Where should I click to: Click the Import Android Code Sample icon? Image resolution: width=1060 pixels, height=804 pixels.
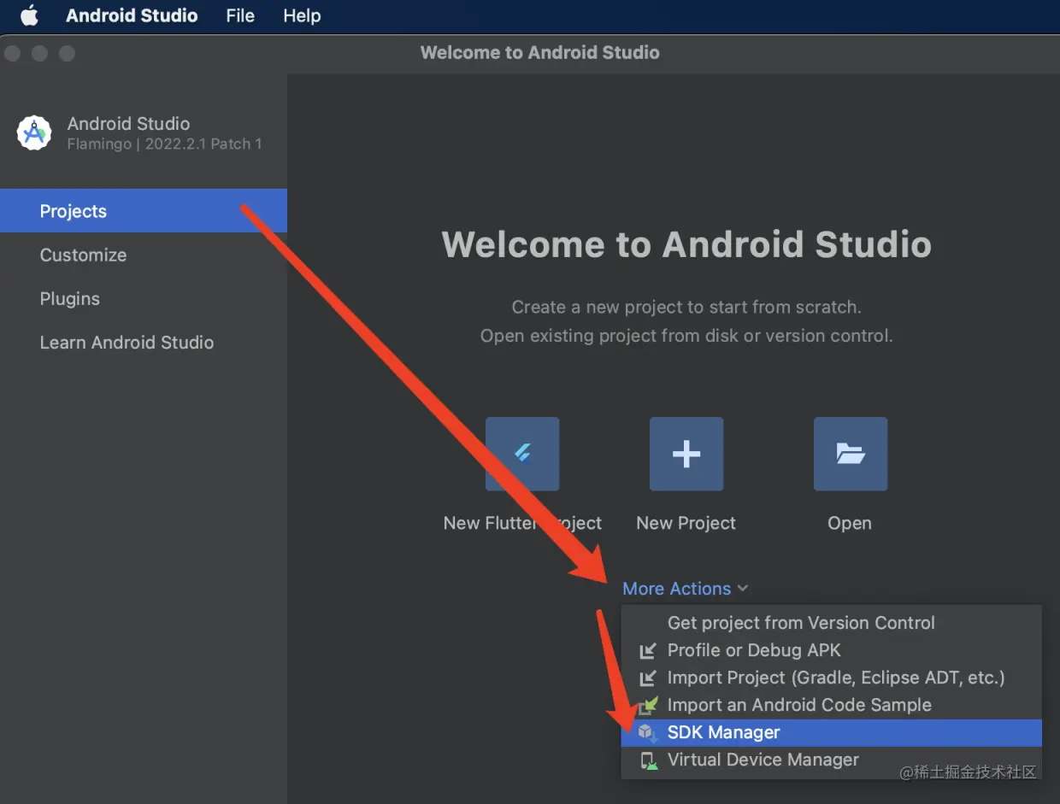(650, 705)
